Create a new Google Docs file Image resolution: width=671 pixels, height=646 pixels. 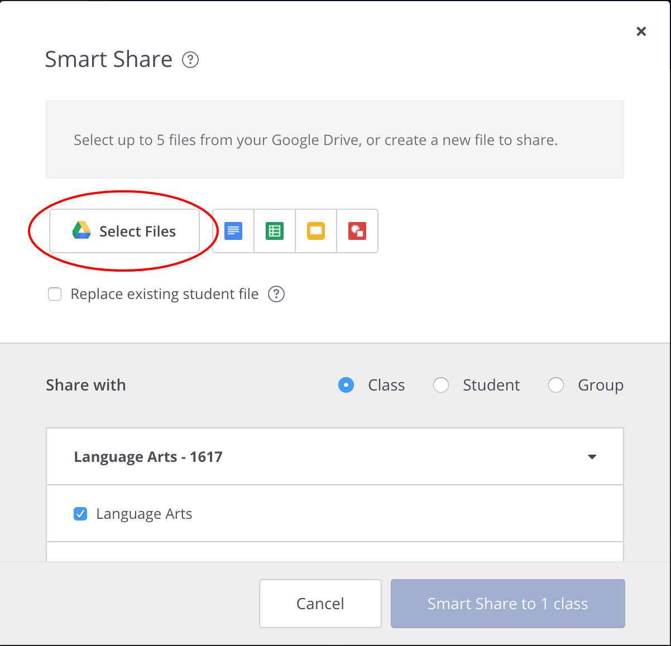233,231
